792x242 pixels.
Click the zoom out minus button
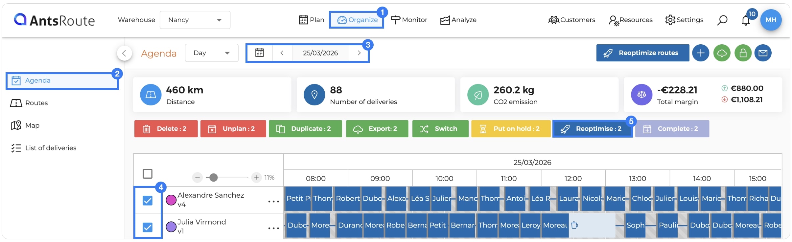(x=197, y=178)
